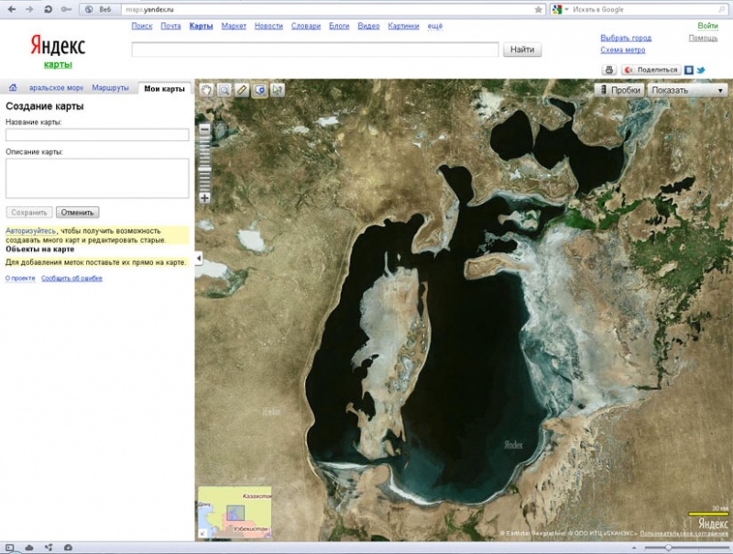Activate the magnifier zoom tool
The image size is (733, 554).
(x=224, y=90)
